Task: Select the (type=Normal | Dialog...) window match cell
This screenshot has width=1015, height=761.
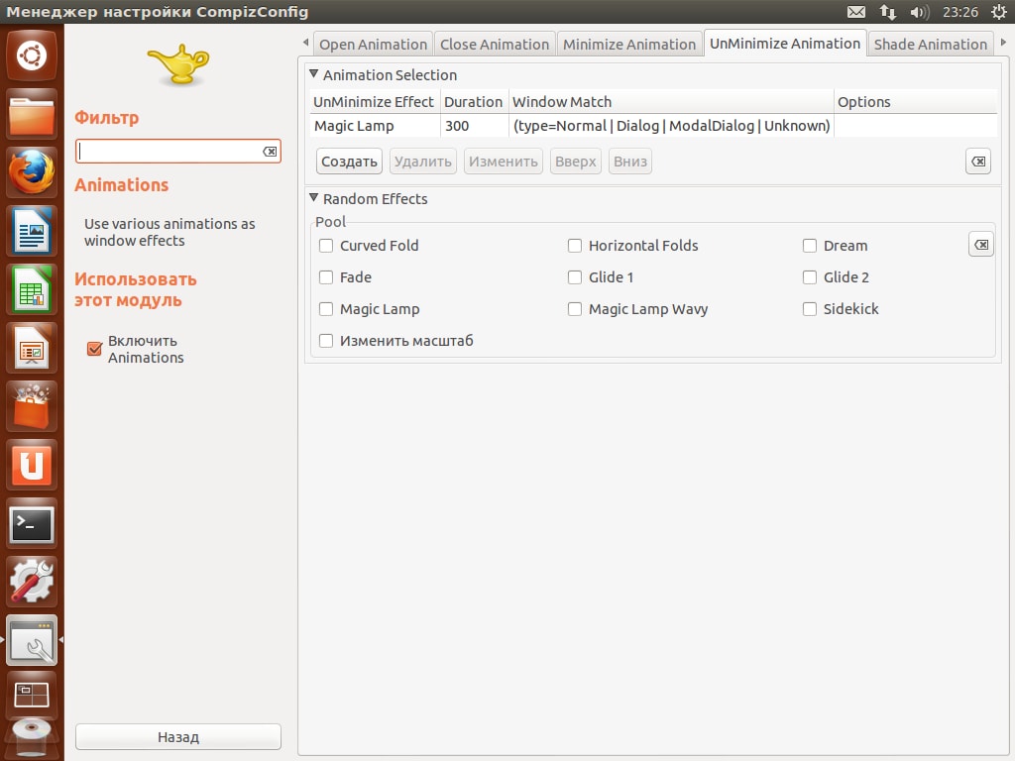Action: pyautogui.click(x=671, y=126)
